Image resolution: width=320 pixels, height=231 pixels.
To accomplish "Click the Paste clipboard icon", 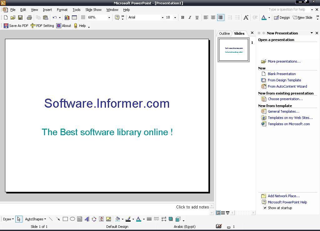I will click(x=46, y=18).
